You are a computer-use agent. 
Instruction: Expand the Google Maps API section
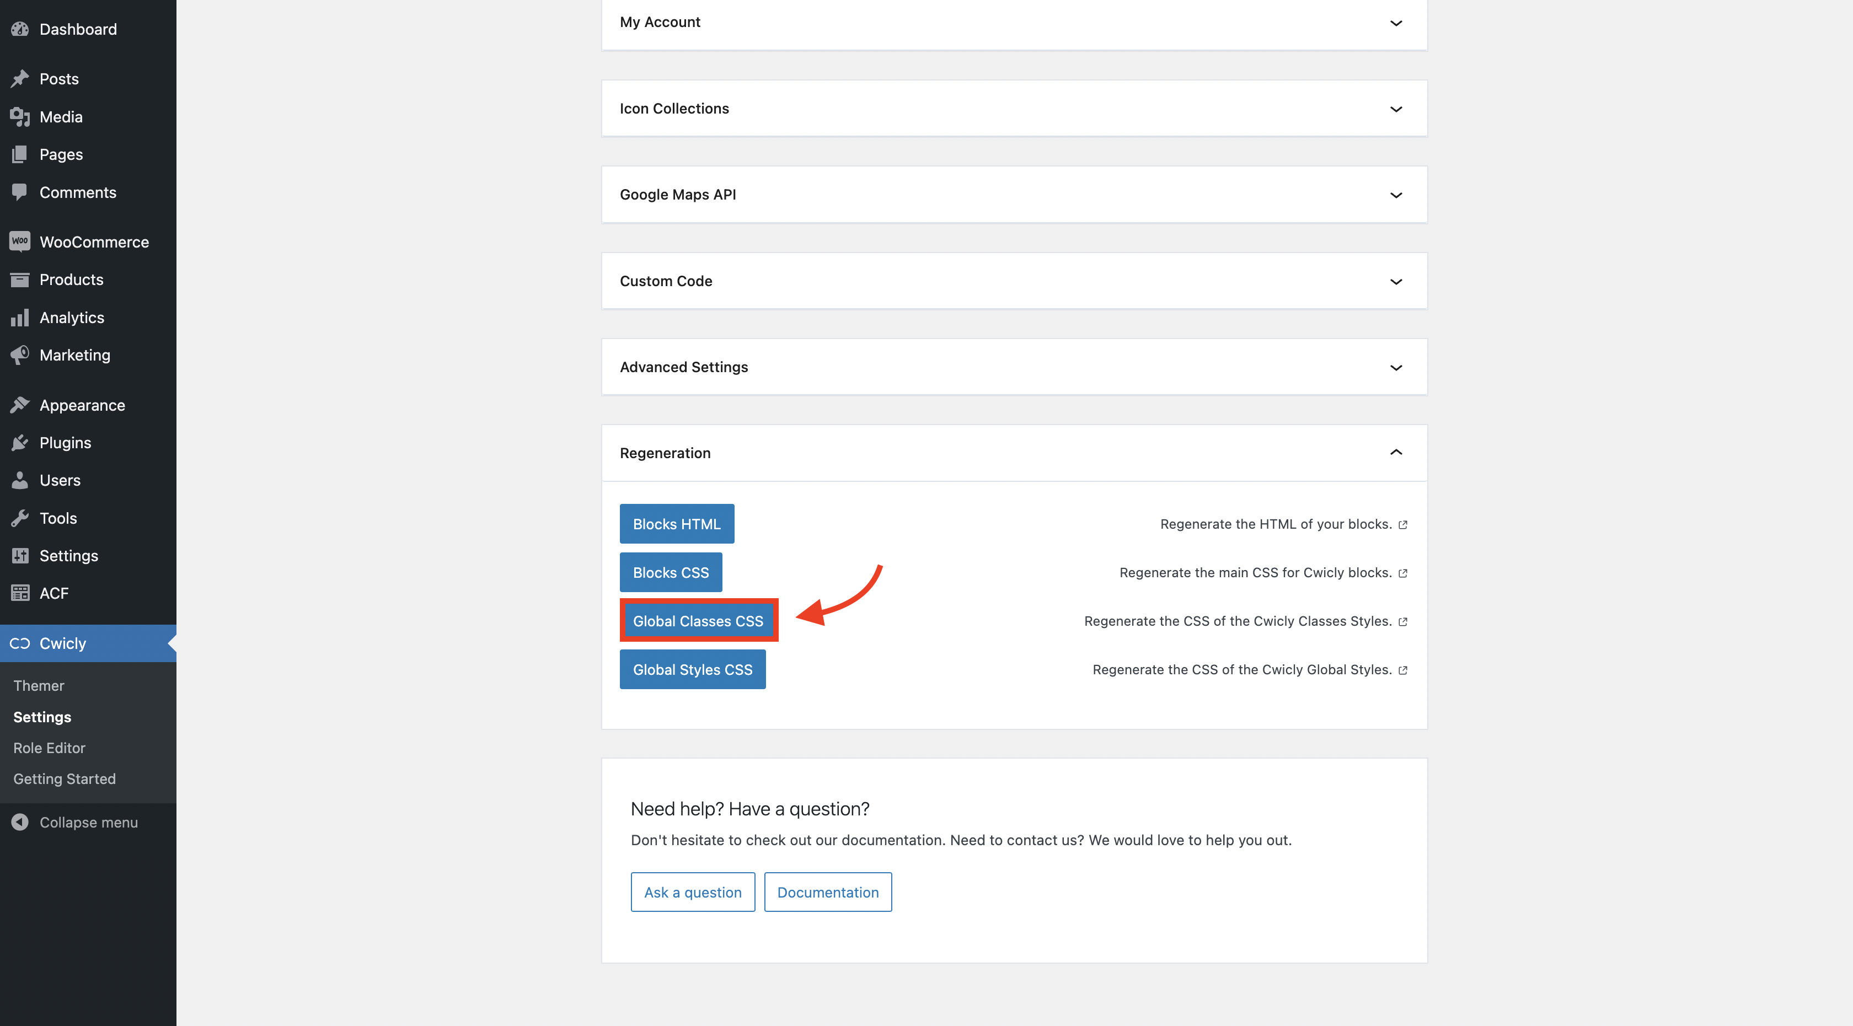coord(1395,196)
